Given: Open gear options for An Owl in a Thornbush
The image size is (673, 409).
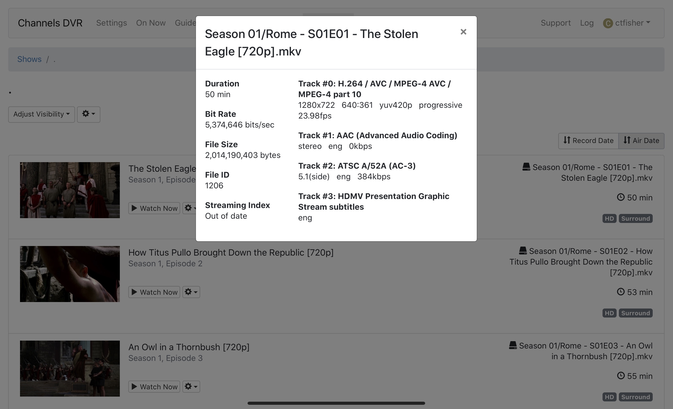Looking at the screenshot, I should [191, 386].
